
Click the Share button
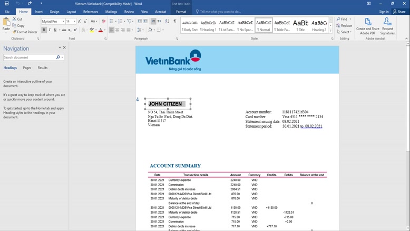[x=399, y=12]
